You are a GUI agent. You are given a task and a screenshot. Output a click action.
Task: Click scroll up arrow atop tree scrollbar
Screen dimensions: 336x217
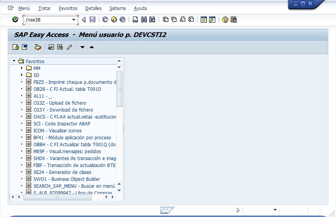click(x=119, y=61)
